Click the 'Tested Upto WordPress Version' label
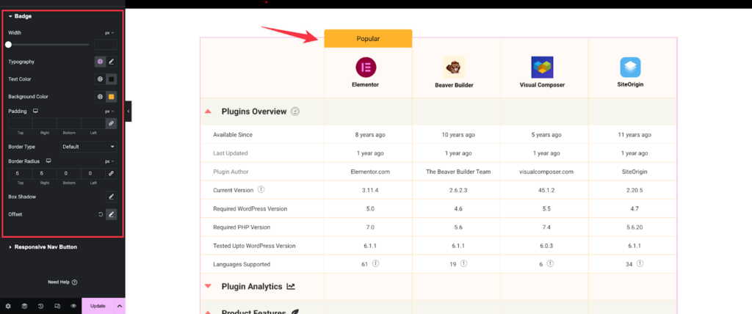Viewport: 752px width, 314px height. (x=254, y=246)
